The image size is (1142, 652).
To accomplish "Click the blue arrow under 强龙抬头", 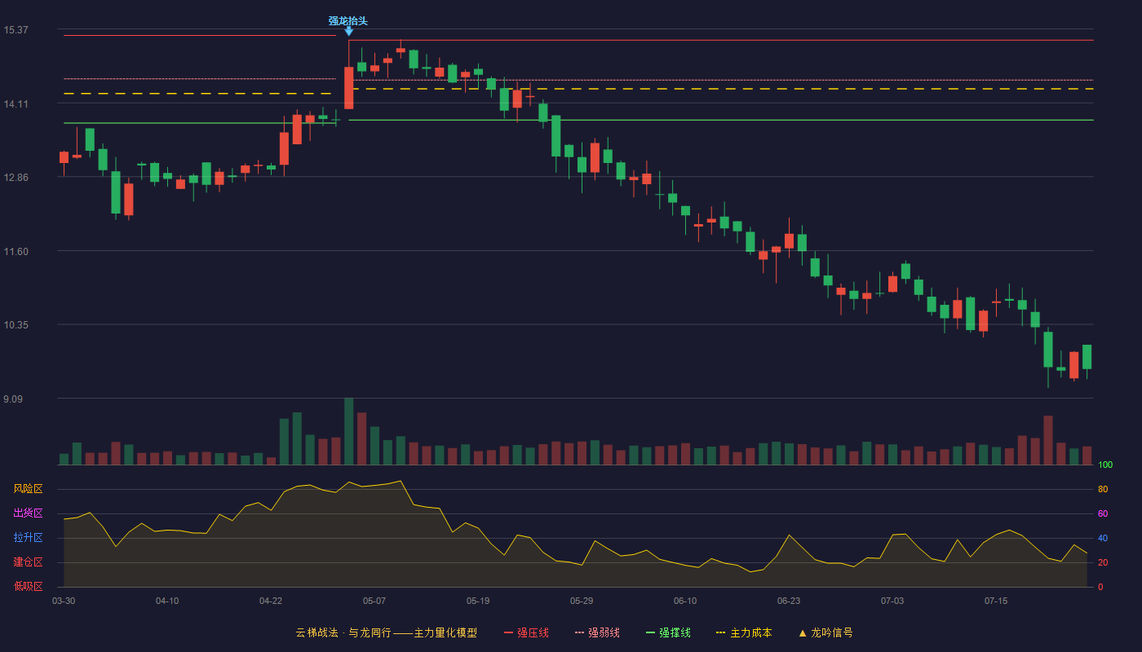I will click(349, 32).
